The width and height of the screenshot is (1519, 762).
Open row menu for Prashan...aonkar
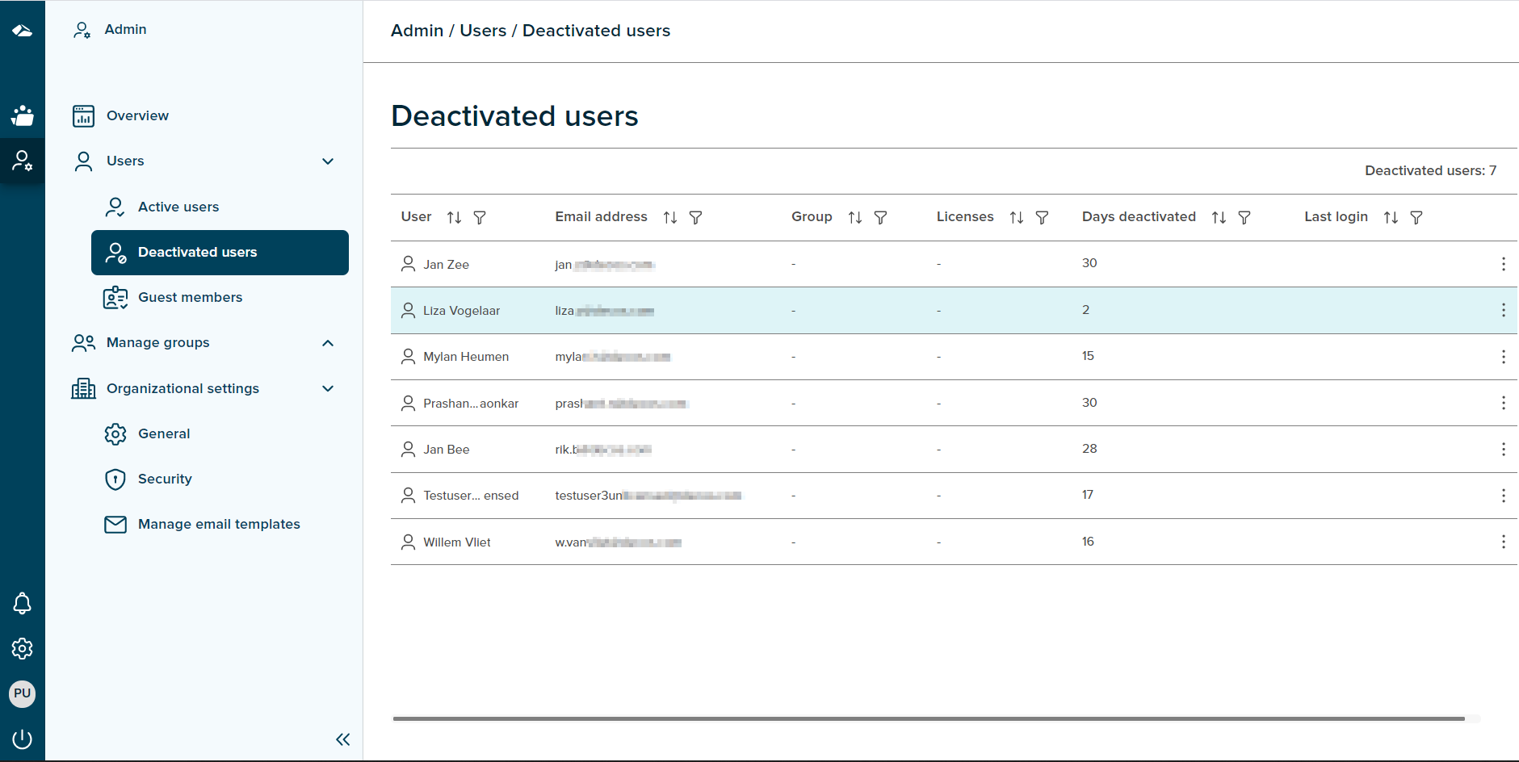pyautogui.click(x=1503, y=403)
